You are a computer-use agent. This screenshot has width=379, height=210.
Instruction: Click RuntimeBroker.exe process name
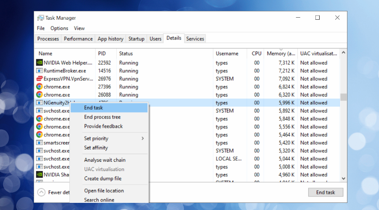[x=65, y=71]
